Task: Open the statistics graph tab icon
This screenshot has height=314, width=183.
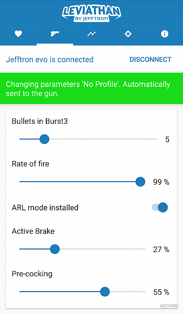Action: (x=91, y=34)
